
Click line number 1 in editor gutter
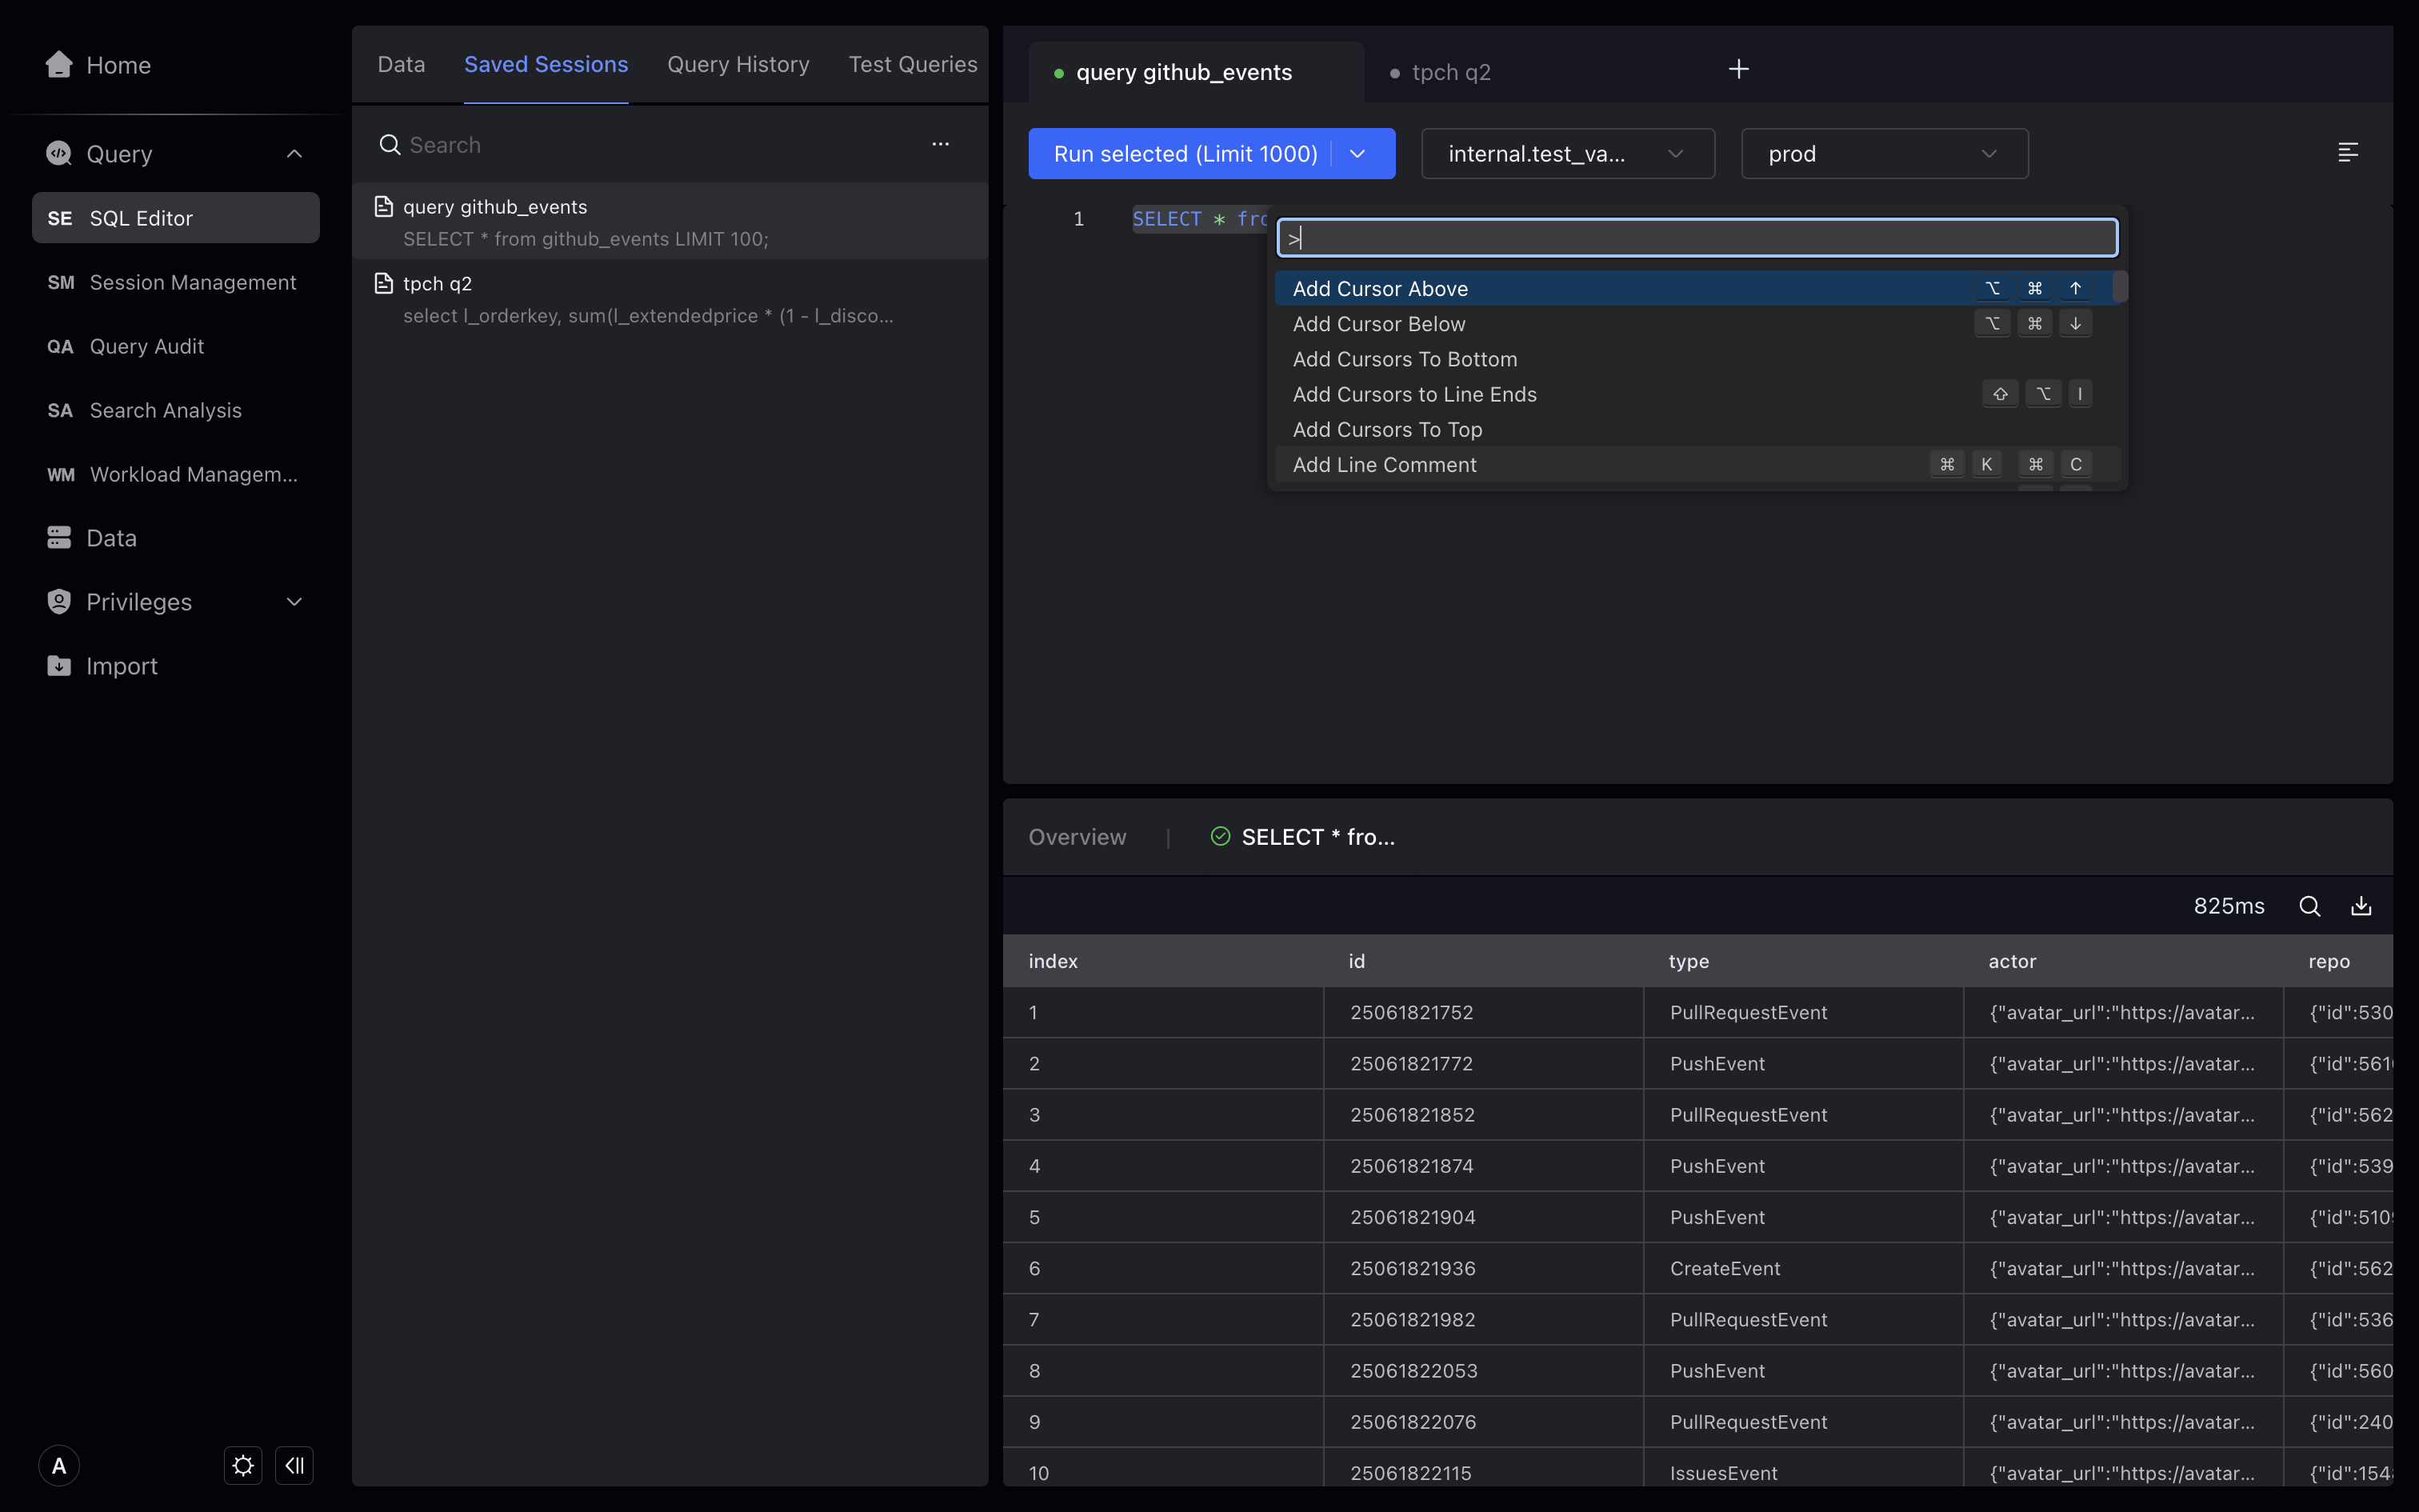(x=1078, y=218)
